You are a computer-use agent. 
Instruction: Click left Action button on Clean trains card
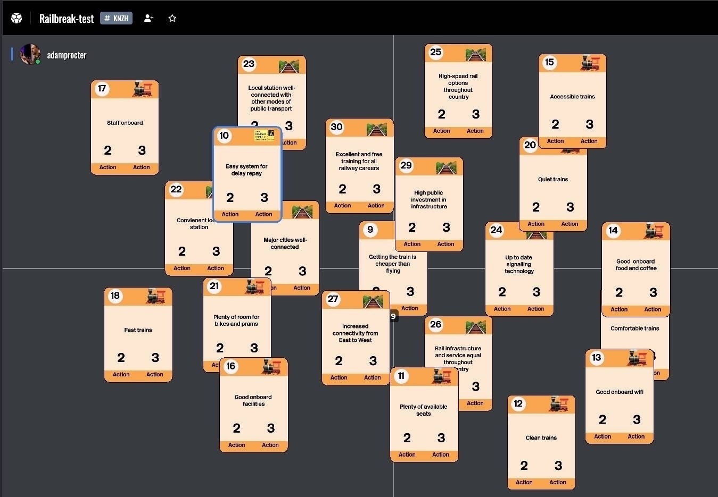pos(524,482)
